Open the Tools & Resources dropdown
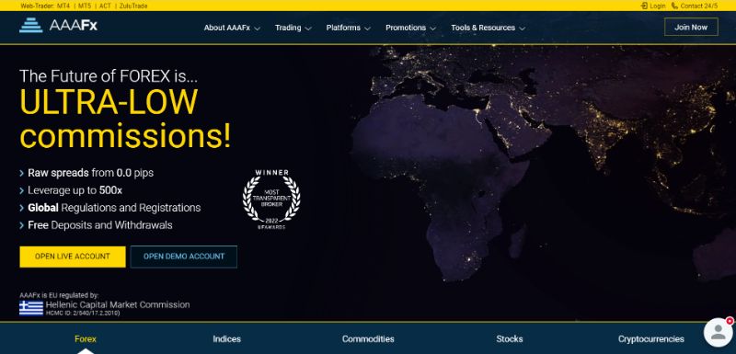The height and width of the screenshot is (354, 736). click(x=489, y=28)
